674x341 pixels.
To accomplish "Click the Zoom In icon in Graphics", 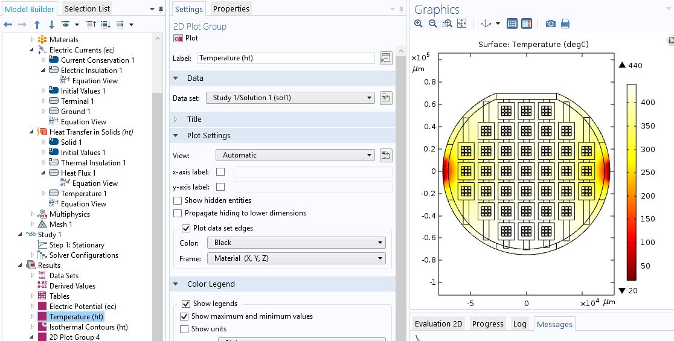I will 419,24.
